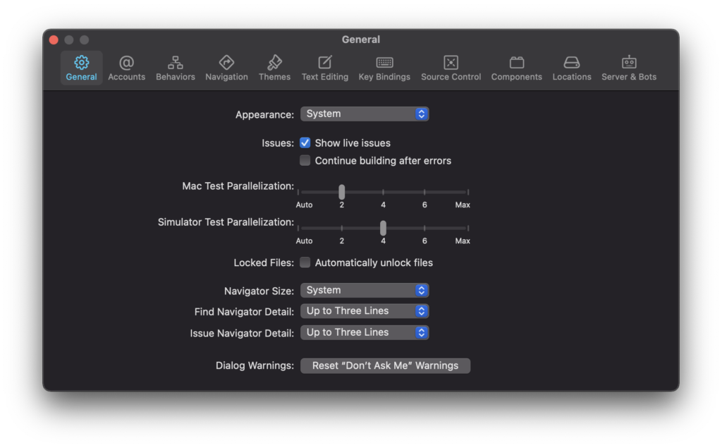
Task: Set Mac Test Parallelization slider to 6
Action: point(424,192)
